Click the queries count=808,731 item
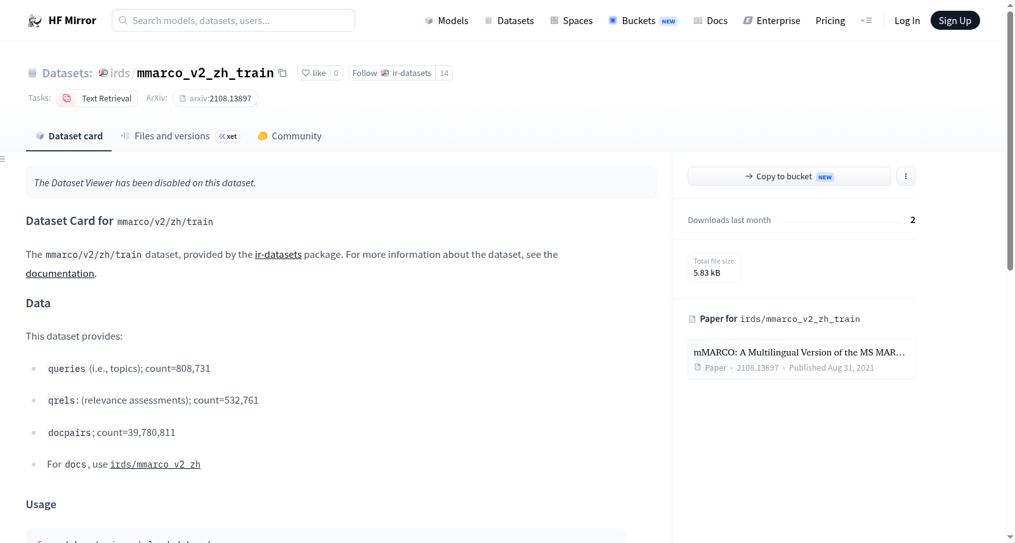The width and height of the screenshot is (1015, 543). click(x=129, y=369)
